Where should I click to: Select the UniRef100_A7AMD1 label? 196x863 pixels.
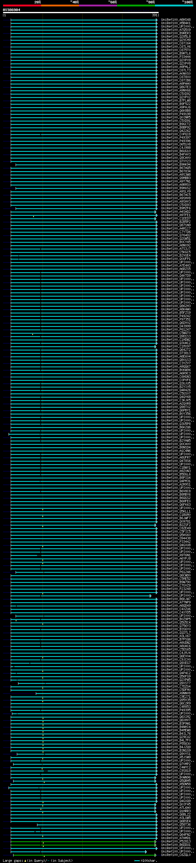(176, 838)
